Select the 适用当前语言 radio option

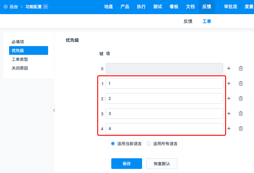(113, 144)
